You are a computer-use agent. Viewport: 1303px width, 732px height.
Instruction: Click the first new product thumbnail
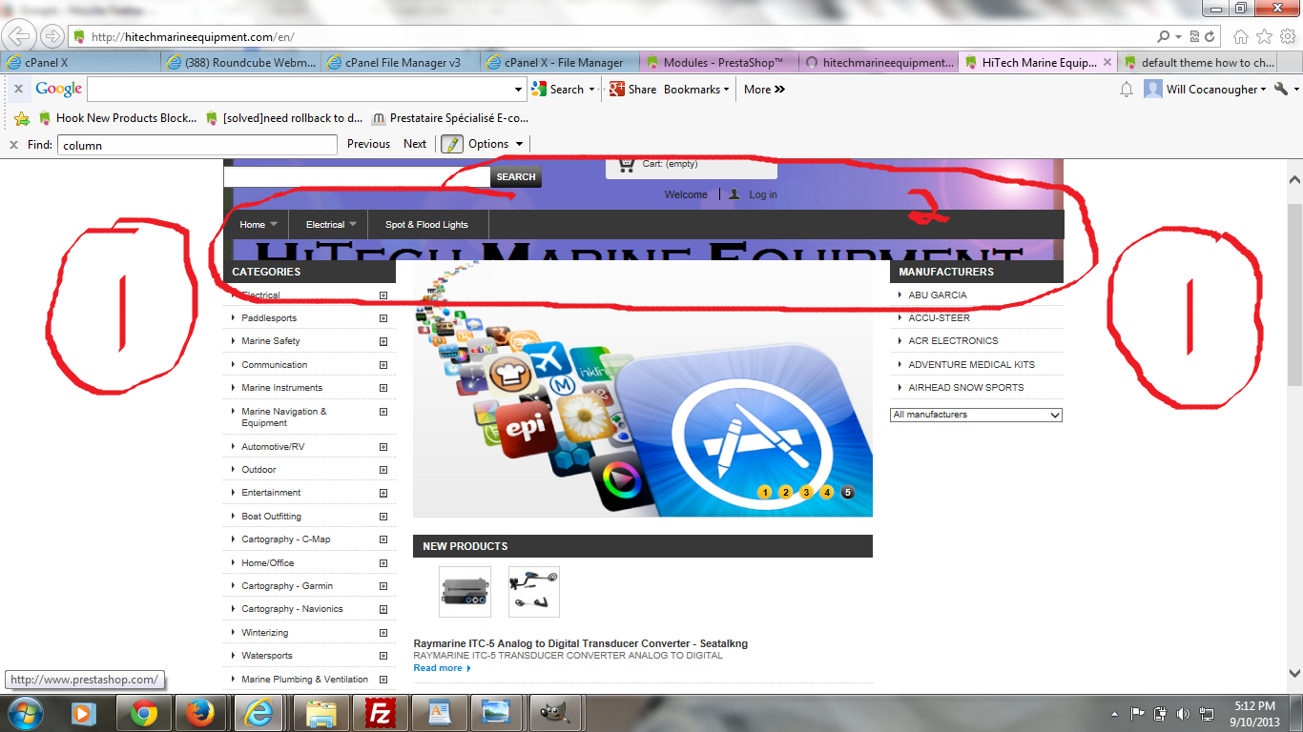pos(465,592)
